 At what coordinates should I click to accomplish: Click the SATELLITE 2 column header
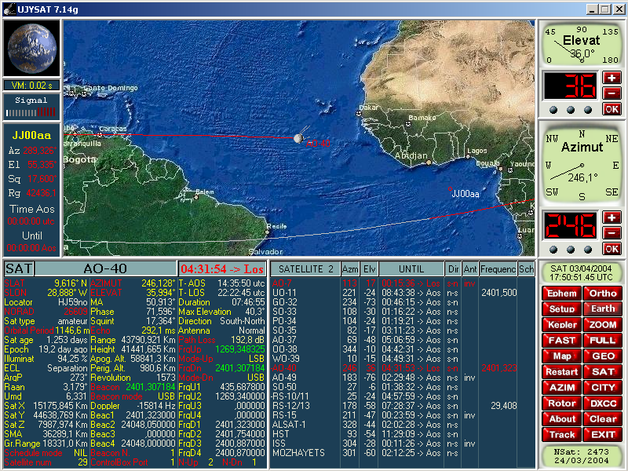[x=305, y=268]
